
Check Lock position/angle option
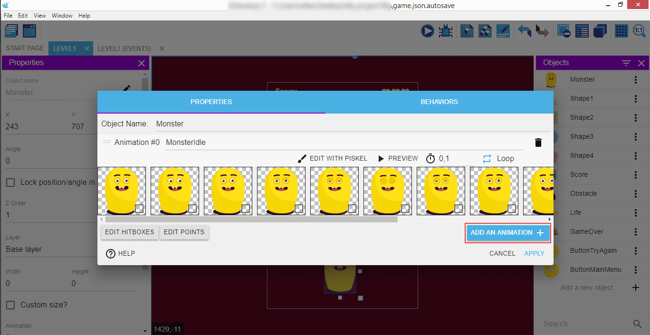tap(10, 182)
